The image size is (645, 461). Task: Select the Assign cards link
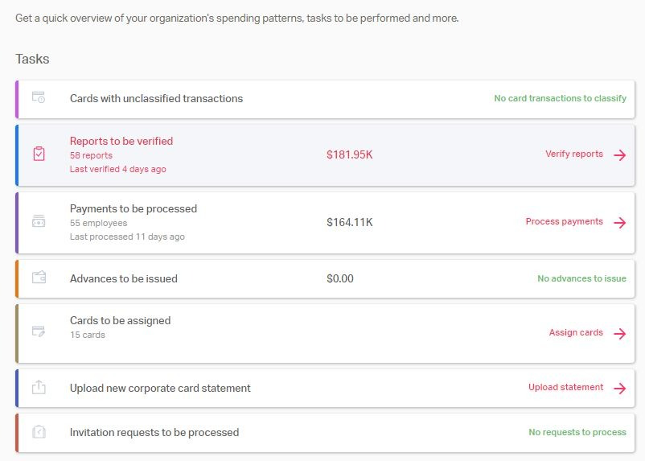pyautogui.click(x=576, y=332)
